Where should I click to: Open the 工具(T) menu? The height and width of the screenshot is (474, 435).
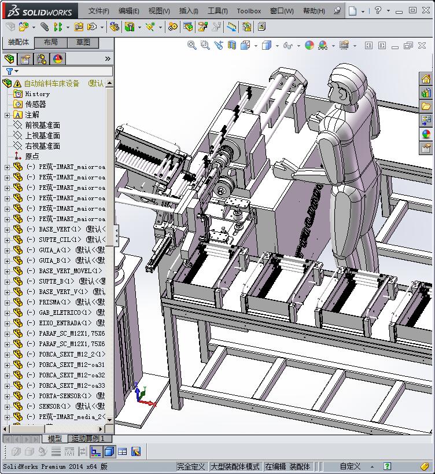point(217,10)
